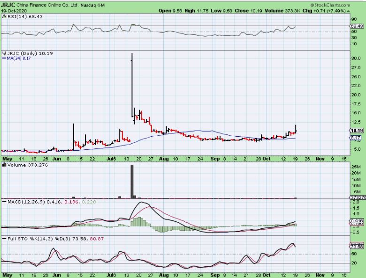Click the China Finance Online Co. Ltd. name
The width and height of the screenshot is (366, 278).
pos(47,5)
